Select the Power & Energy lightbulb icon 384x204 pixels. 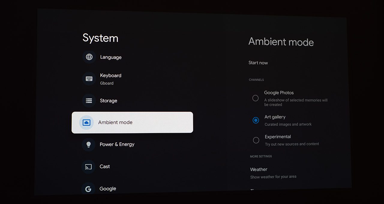coord(88,145)
